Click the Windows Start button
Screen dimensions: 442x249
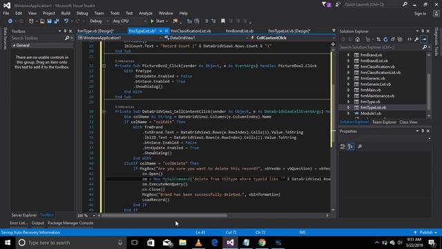(8, 243)
